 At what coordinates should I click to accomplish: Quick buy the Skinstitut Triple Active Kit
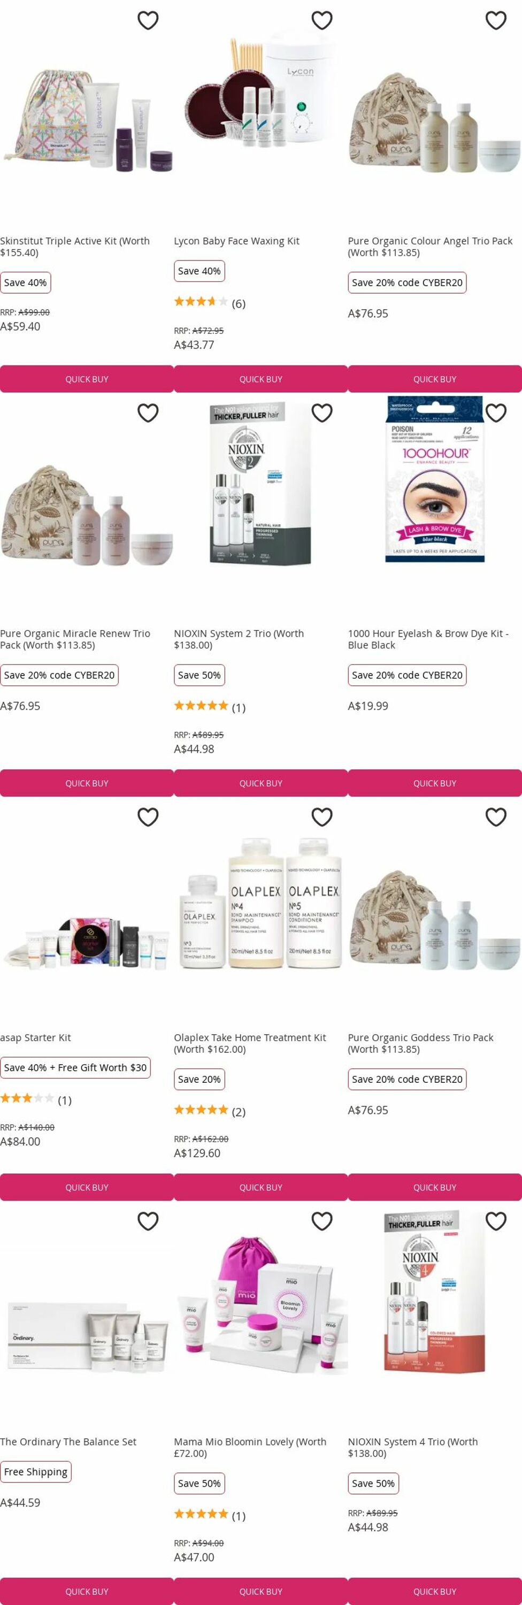point(87,379)
